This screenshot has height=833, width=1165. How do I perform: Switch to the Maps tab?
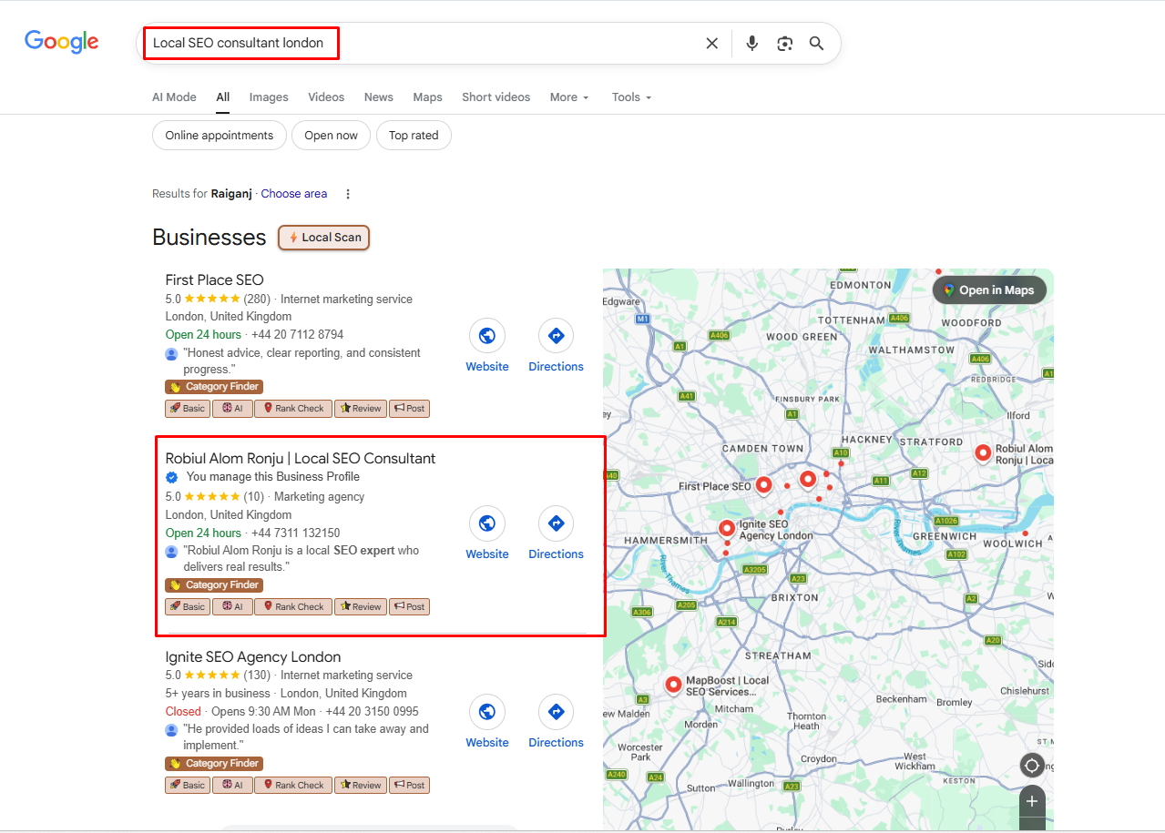click(x=427, y=97)
